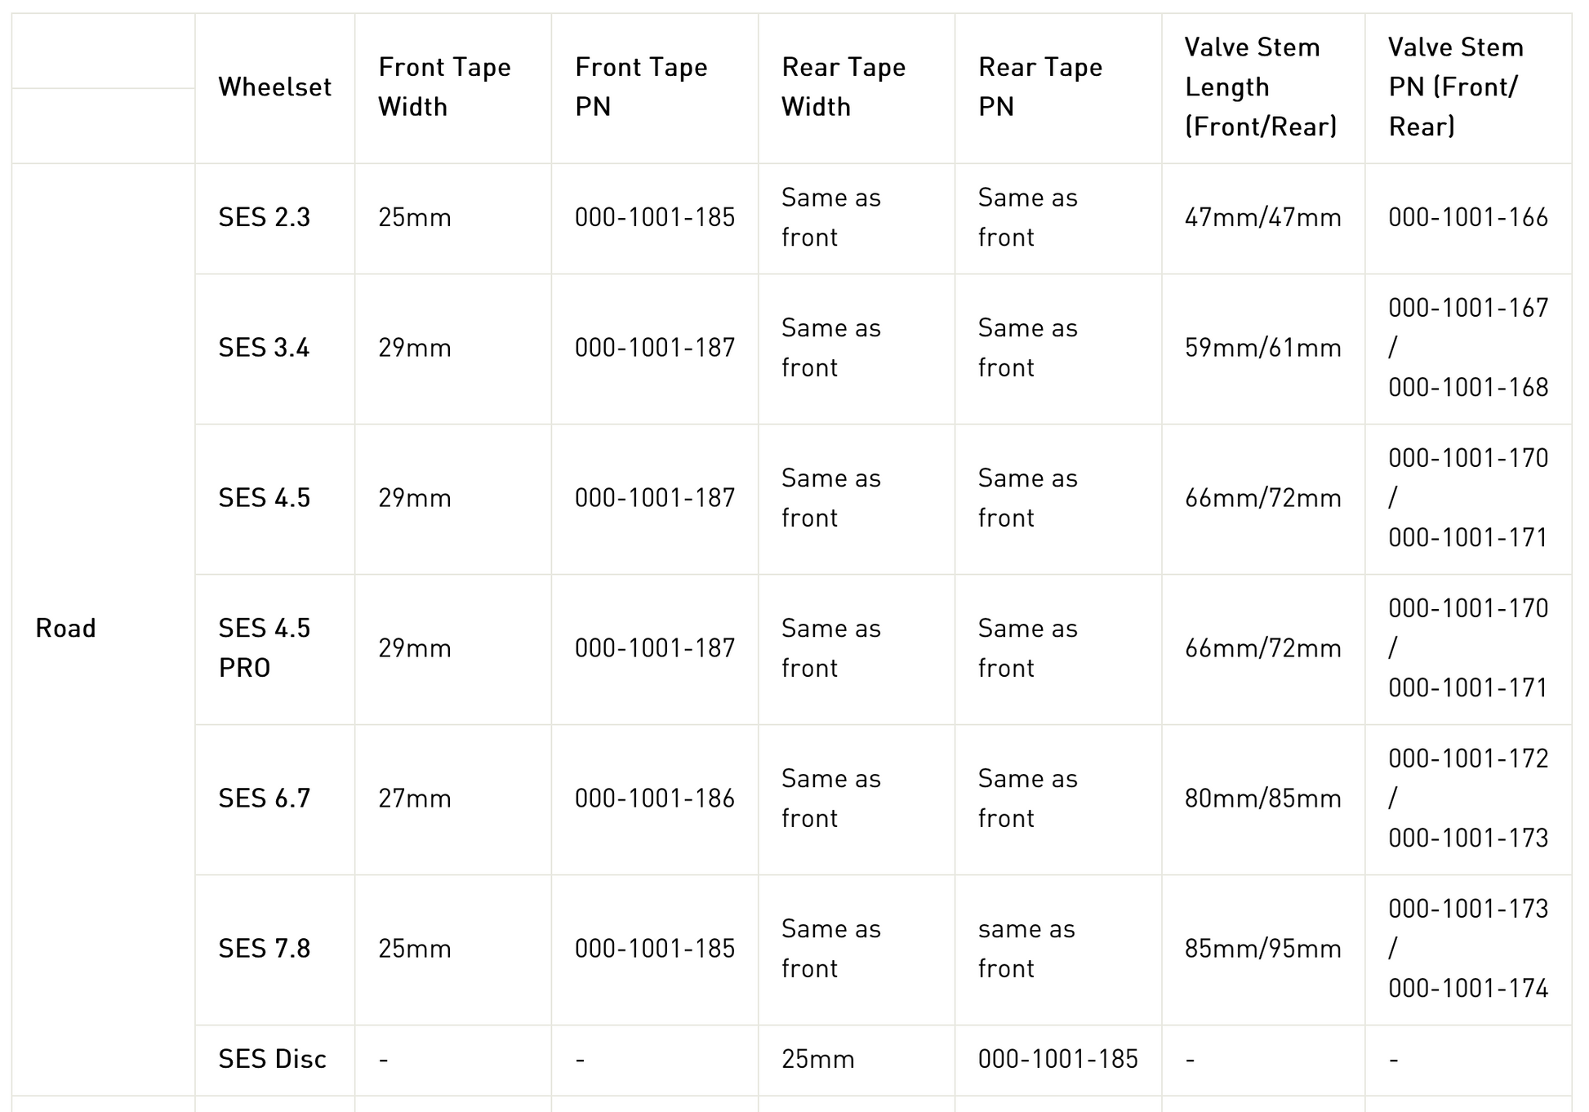
Task: Click the Wheelset column header
Action: [x=274, y=87]
